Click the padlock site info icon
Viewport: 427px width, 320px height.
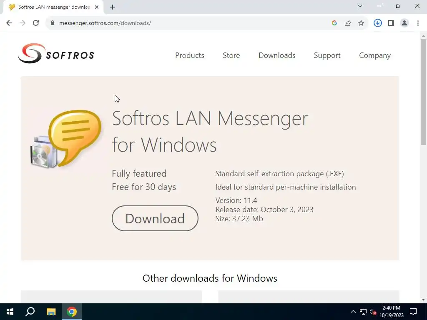pyautogui.click(x=53, y=23)
